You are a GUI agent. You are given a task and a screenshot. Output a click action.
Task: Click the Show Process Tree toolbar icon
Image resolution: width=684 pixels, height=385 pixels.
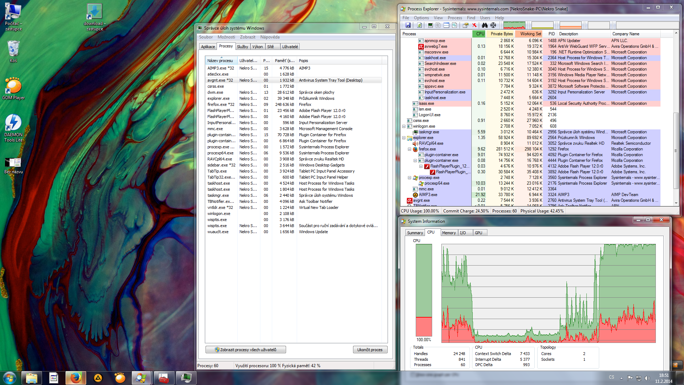coord(438,25)
